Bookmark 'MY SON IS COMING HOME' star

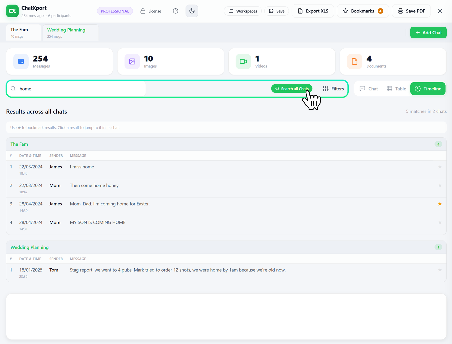440,222
